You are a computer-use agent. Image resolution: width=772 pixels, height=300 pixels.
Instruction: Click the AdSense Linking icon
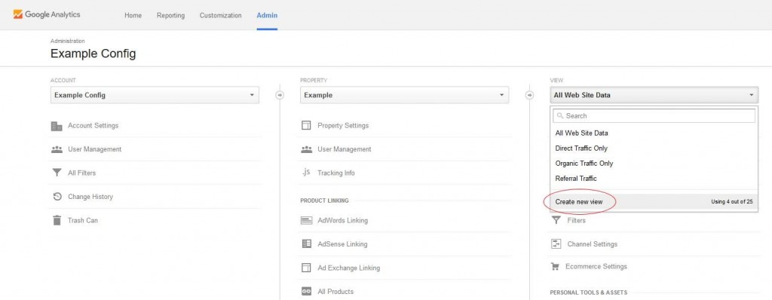[306, 243]
